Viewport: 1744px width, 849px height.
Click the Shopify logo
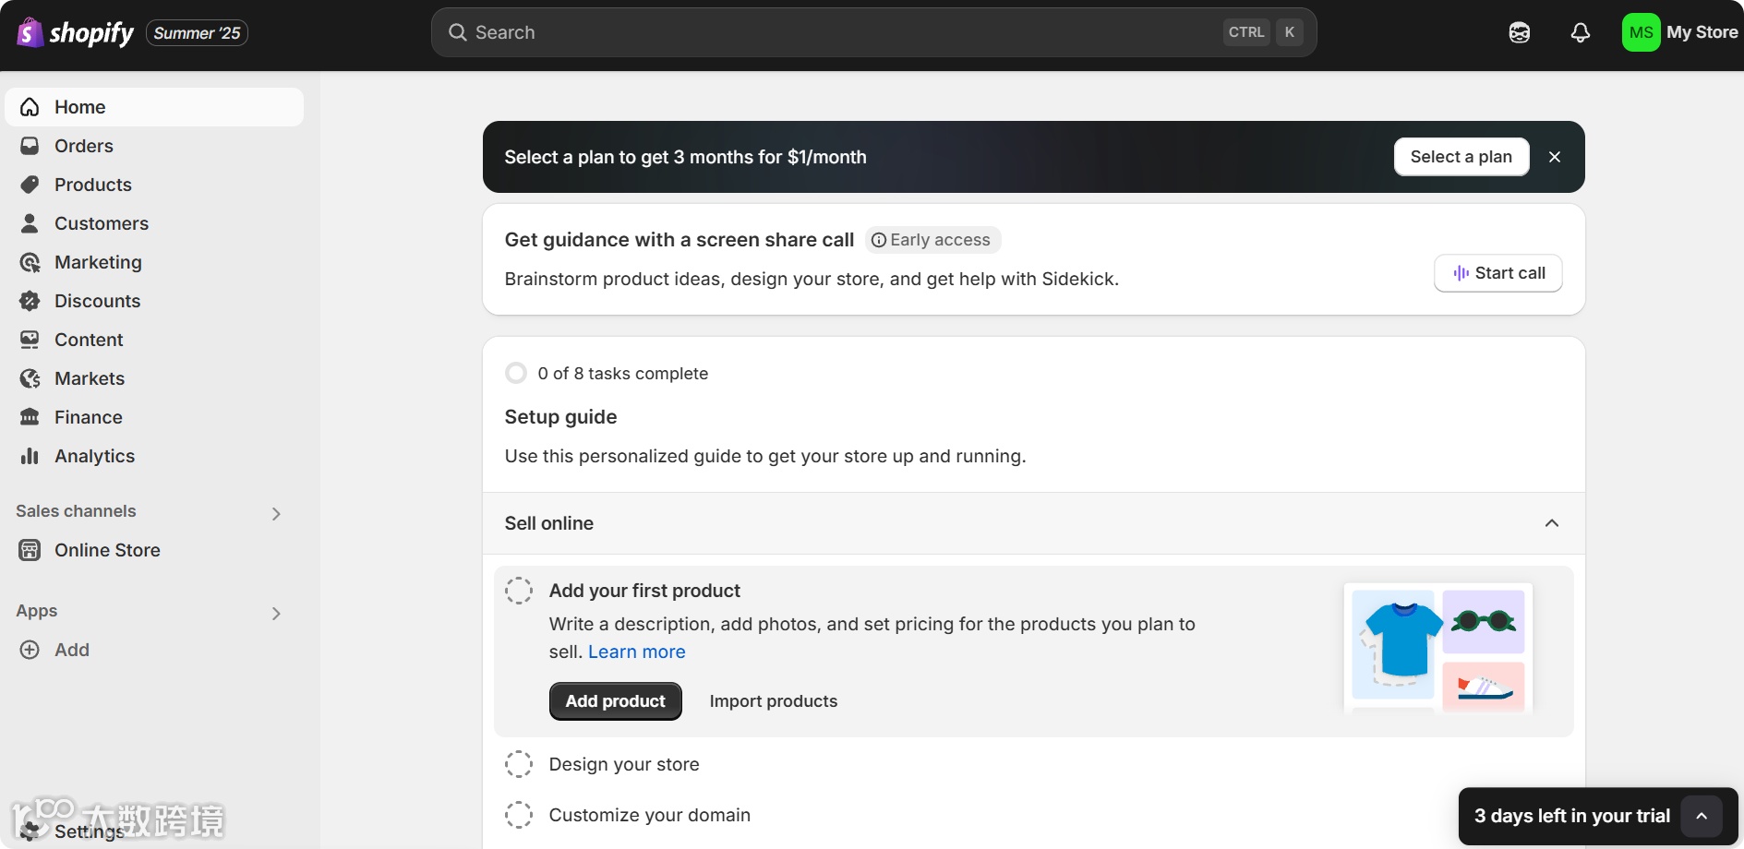(76, 33)
